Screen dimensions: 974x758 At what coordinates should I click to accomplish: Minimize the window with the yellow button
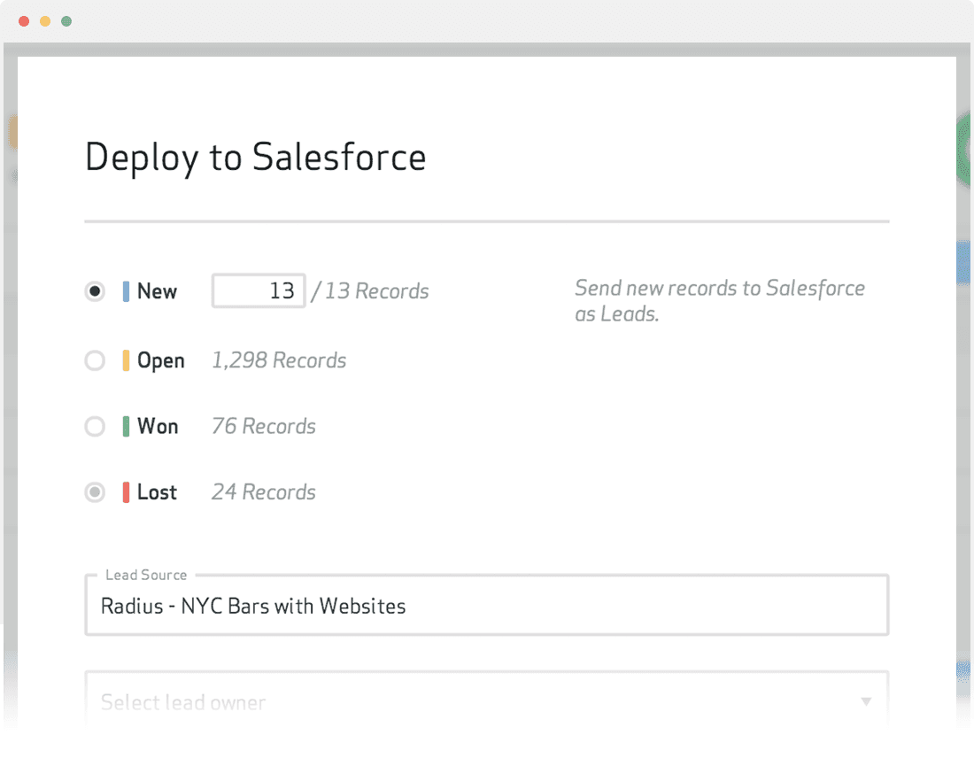coord(45,21)
